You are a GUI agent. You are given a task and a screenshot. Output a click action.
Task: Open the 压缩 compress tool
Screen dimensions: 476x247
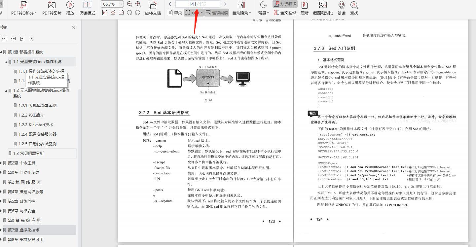point(305,9)
